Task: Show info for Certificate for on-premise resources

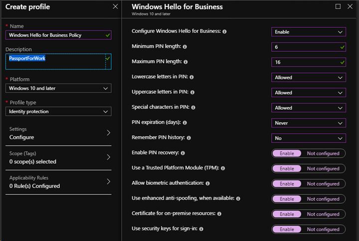Action: tap(219, 214)
